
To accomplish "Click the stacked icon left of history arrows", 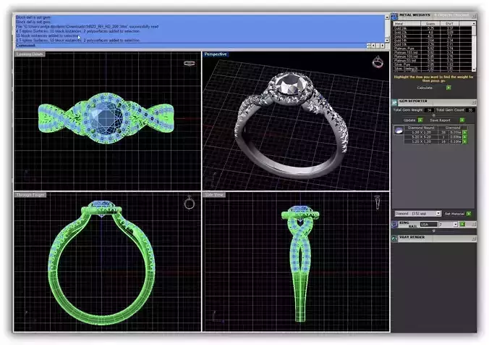I will (x=369, y=46).
